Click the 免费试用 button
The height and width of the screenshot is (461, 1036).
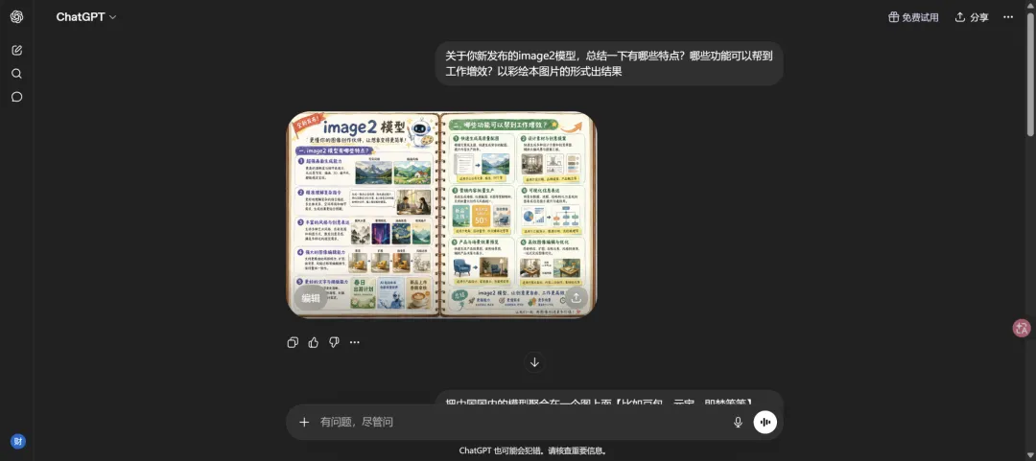(x=913, y=17)
